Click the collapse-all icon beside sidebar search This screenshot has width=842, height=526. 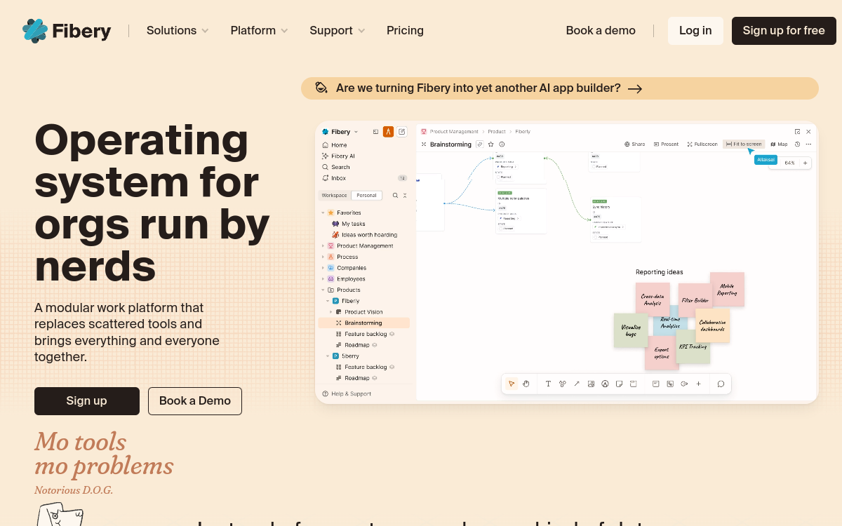405,196
